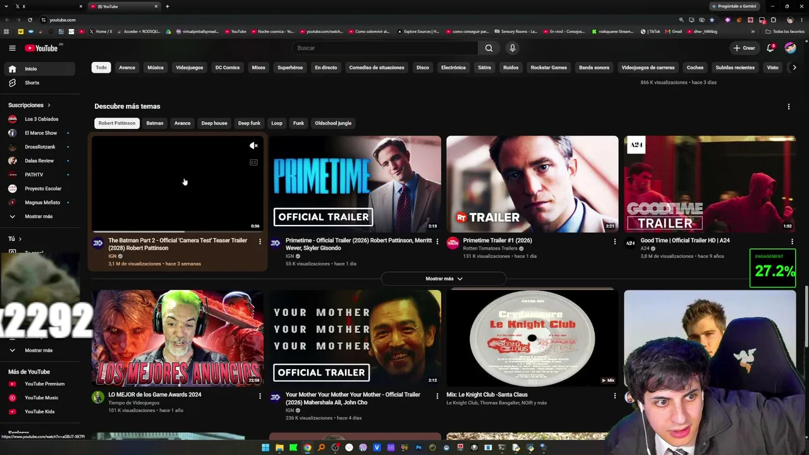Open the Gmail bookmark
Screen dimensions: 809x455
point(673,32)
